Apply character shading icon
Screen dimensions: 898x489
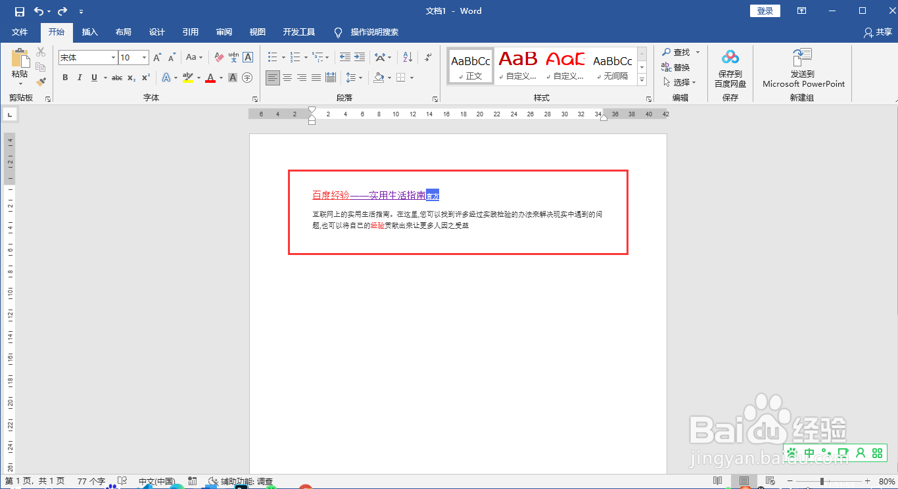[233, 78]
